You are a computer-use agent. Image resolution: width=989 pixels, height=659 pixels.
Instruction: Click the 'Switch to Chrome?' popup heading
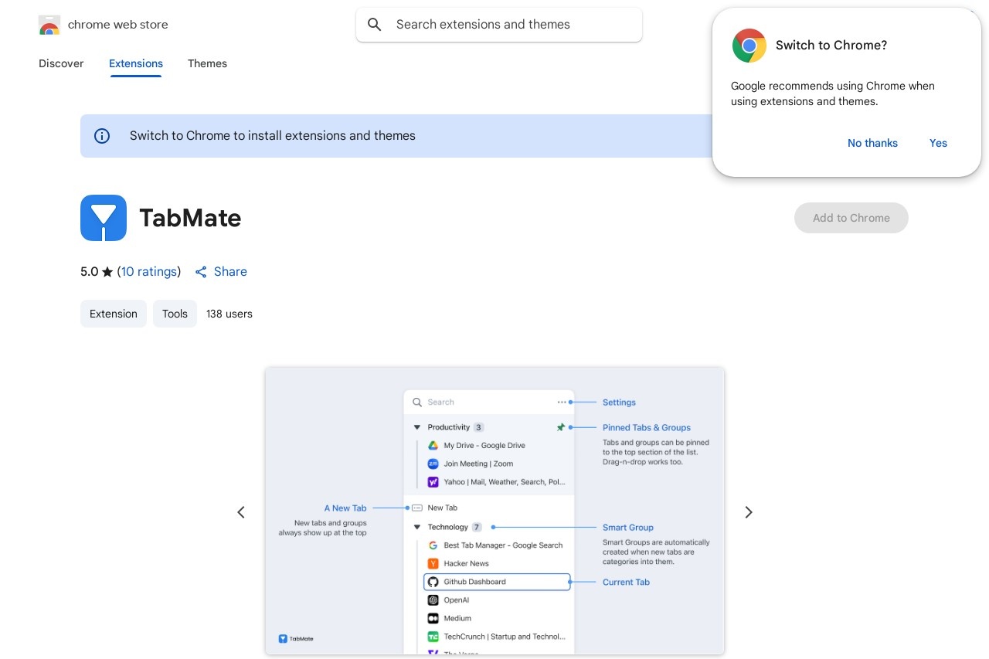(831, 46)
